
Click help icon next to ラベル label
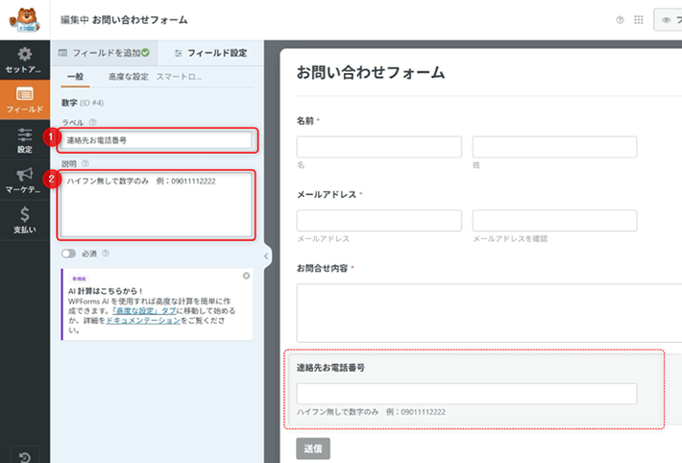[x=92, y=122]
